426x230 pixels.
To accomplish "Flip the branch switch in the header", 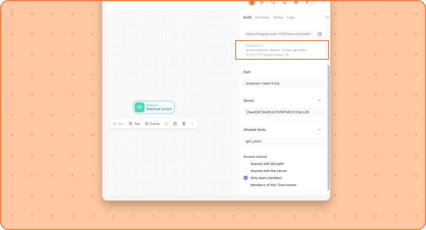I will pos(309,3).
